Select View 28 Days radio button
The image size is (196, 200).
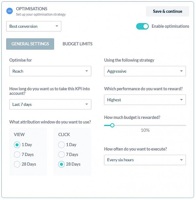point(17,164)
